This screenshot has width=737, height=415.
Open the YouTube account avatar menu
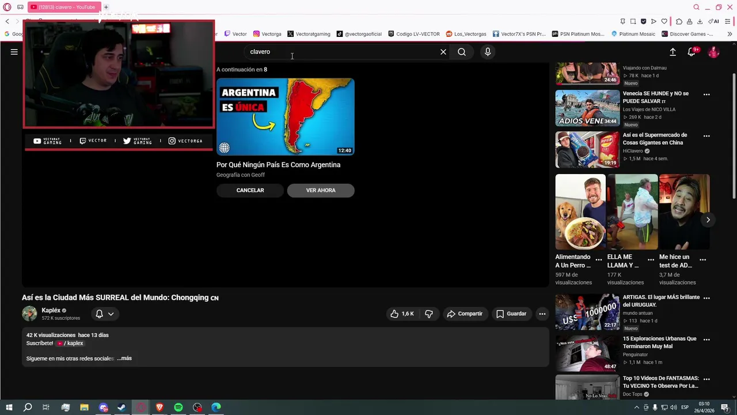[x=713, y=52]
